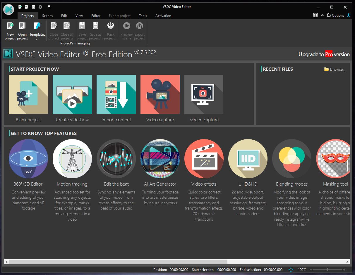
Task: Click the zoom slider in the status bar
Action: [327, 270]
